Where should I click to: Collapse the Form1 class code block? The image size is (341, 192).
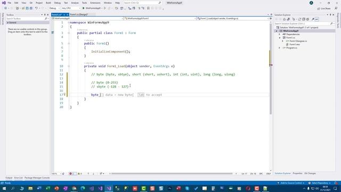pos(69,33)
